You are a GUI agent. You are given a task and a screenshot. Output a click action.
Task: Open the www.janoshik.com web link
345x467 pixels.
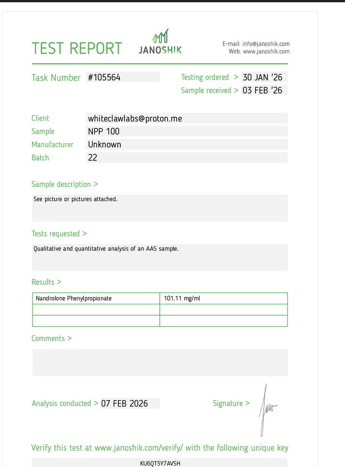(266, 51)
